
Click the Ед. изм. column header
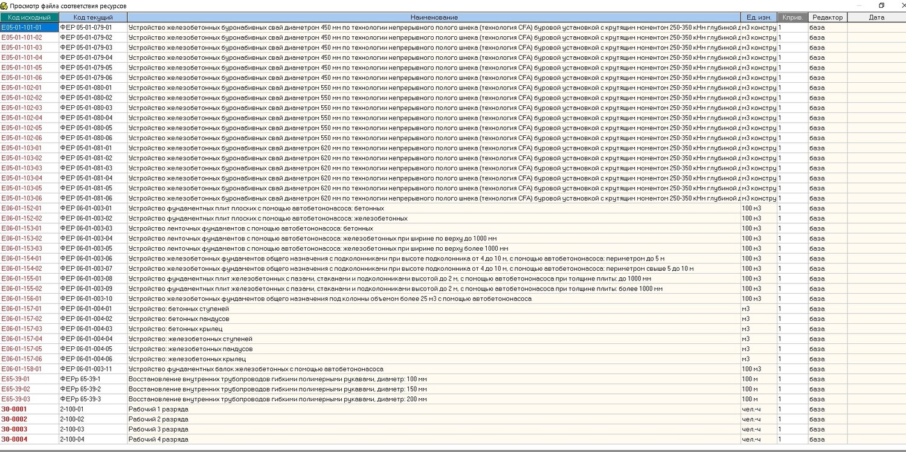coord(759,18)
